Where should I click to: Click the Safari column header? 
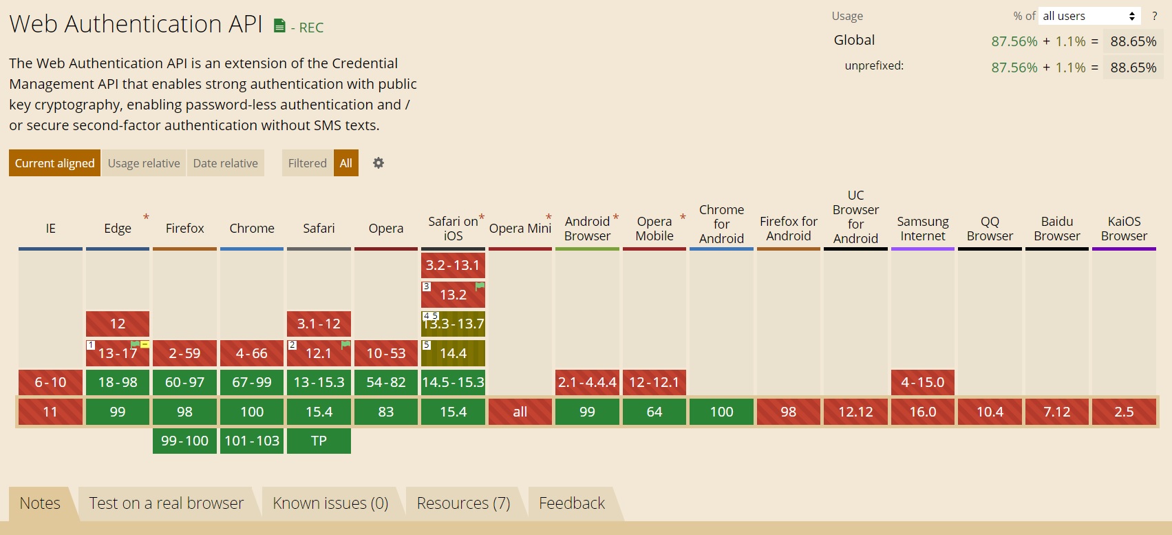tap(319, 228)
